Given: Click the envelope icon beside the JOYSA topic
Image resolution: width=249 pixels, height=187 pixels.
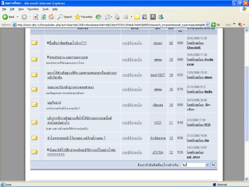Looking at the screenshot, I should pyautogui.click(x=34, y=152).
